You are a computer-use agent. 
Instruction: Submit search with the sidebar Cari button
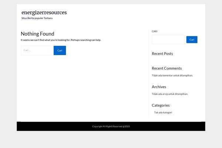(x=192, y=40)
